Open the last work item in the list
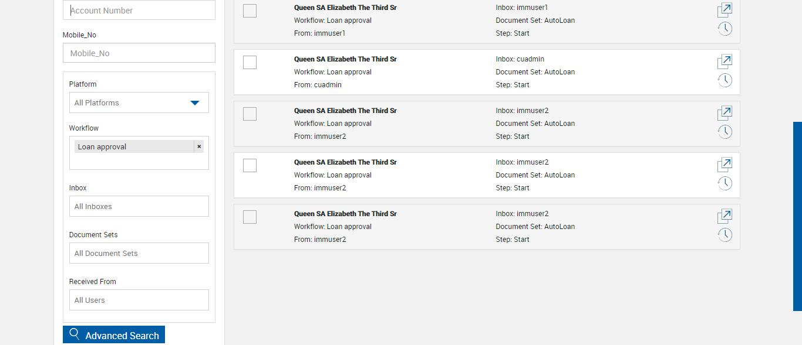The height and width of the screenshot is (345, 802). 725,216
